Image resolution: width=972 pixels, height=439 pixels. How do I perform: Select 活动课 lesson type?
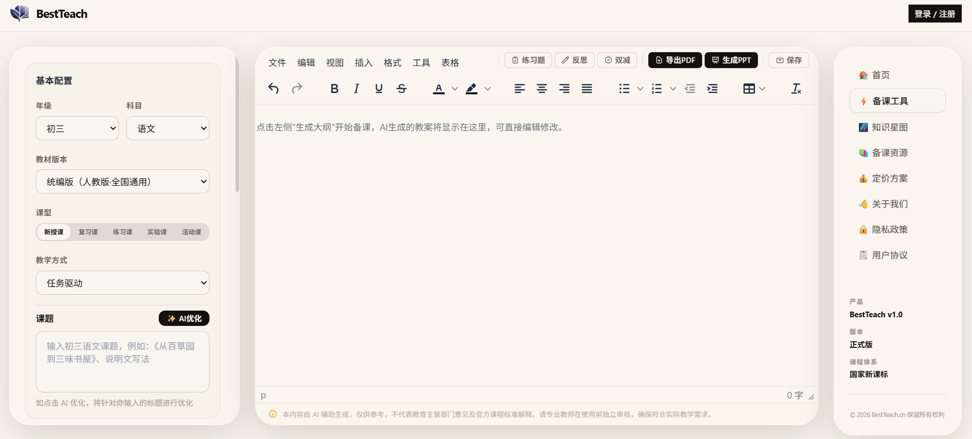(x=192, y=232)
